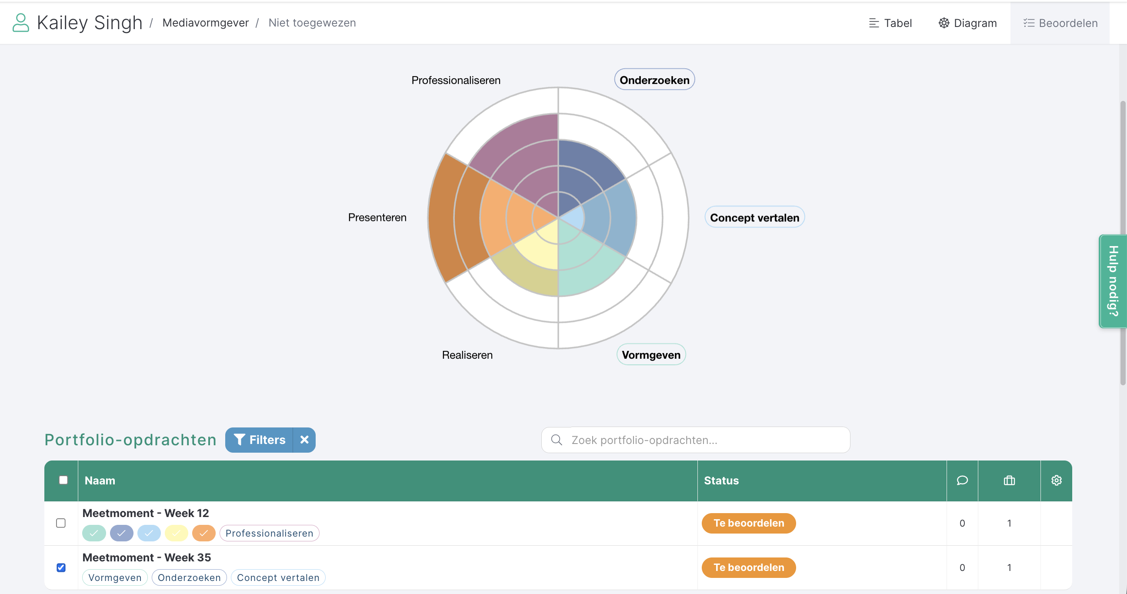Screen dimensions: 1127x594
Task: Switch to the Tabel view tab
Action: coord(890,23)
